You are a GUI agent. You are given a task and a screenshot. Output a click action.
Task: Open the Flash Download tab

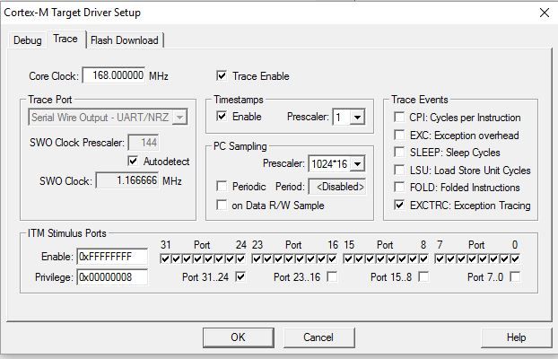coord(125,39)
